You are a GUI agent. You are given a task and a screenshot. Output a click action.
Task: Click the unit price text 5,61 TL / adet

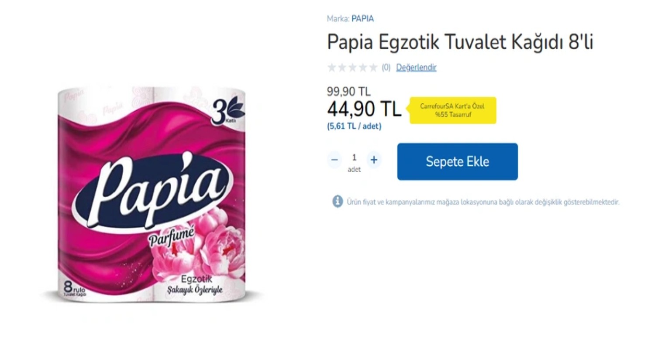tap(354, 126)
